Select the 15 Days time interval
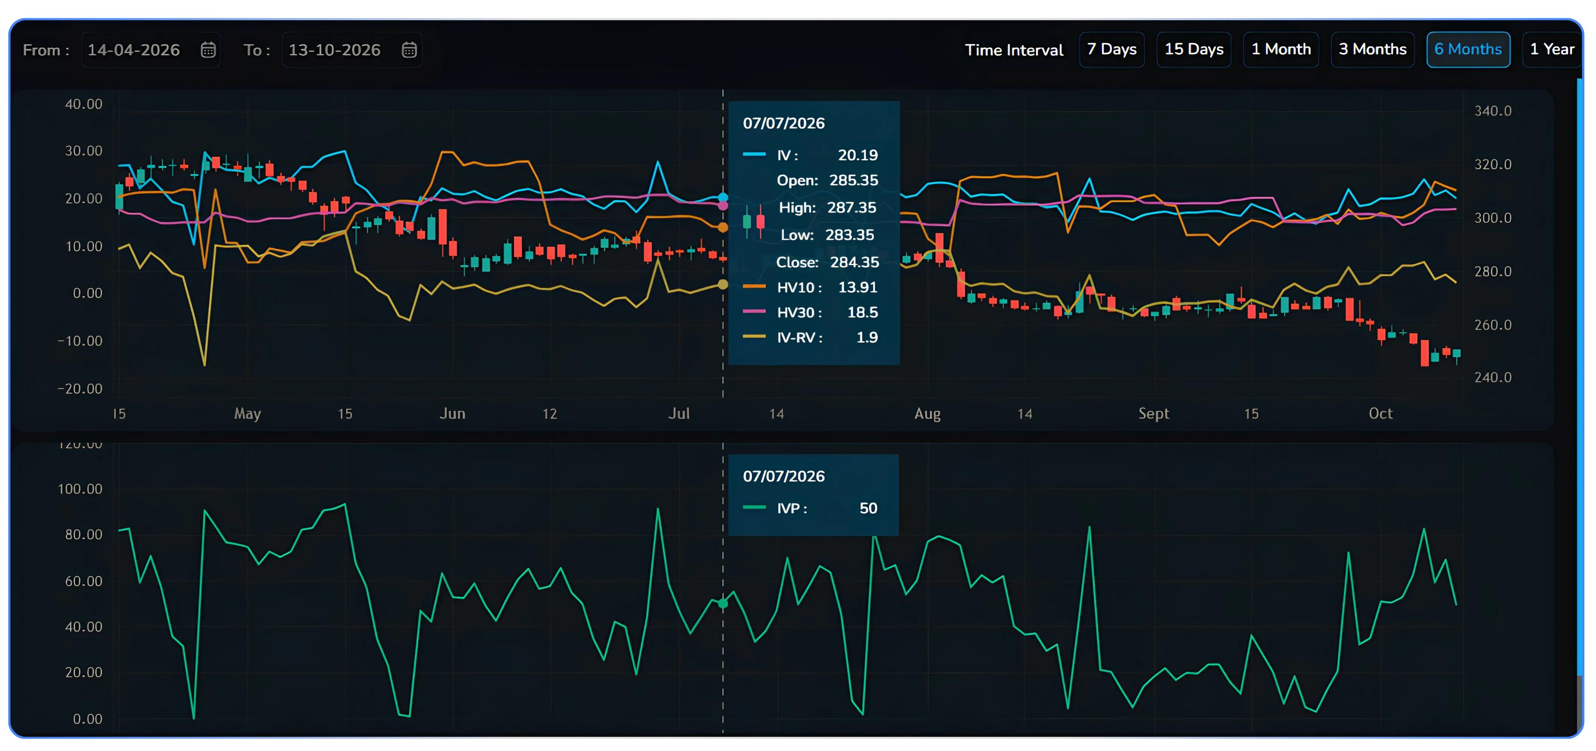Screen dimensions: 1596x751 [x=1193, y=49]
